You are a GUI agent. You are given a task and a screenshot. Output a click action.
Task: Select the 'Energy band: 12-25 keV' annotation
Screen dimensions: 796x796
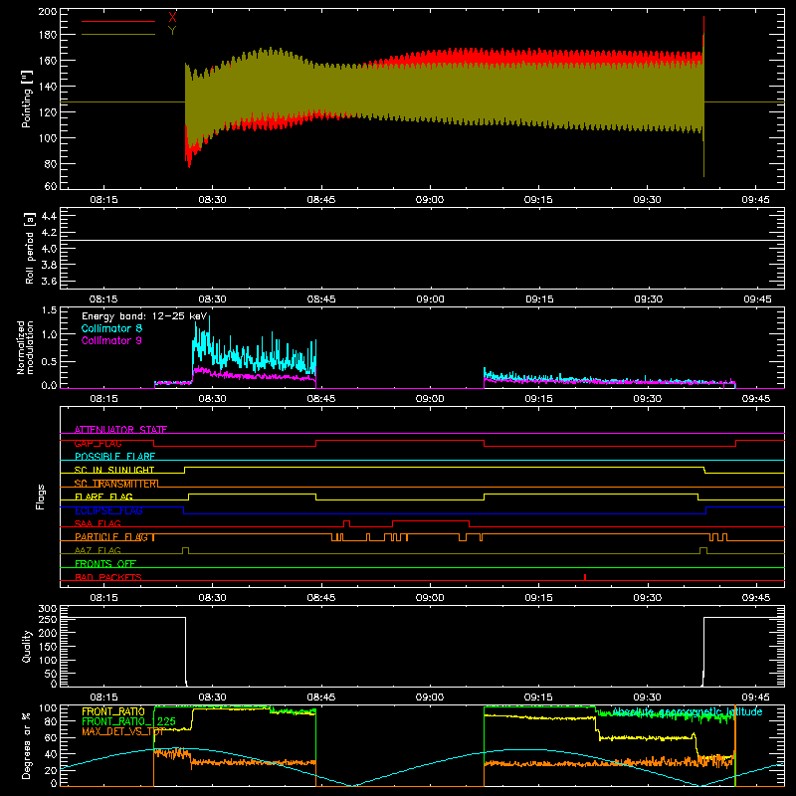(x=144, y=316)
